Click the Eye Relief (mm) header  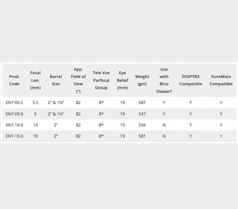(x=122, y=80)
